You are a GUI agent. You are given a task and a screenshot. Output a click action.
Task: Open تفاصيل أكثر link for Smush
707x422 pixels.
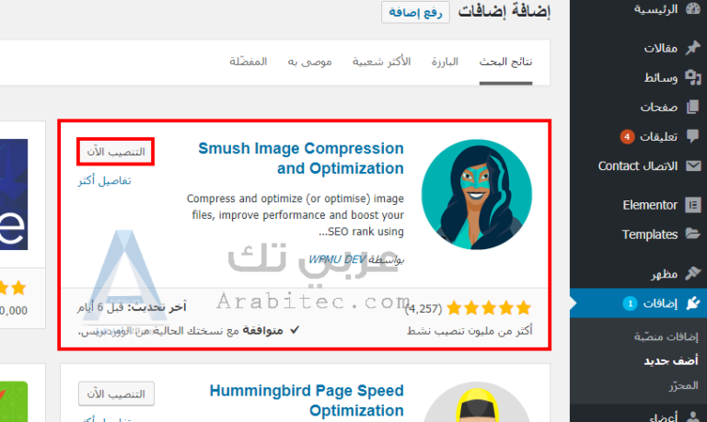coord(105,180)
